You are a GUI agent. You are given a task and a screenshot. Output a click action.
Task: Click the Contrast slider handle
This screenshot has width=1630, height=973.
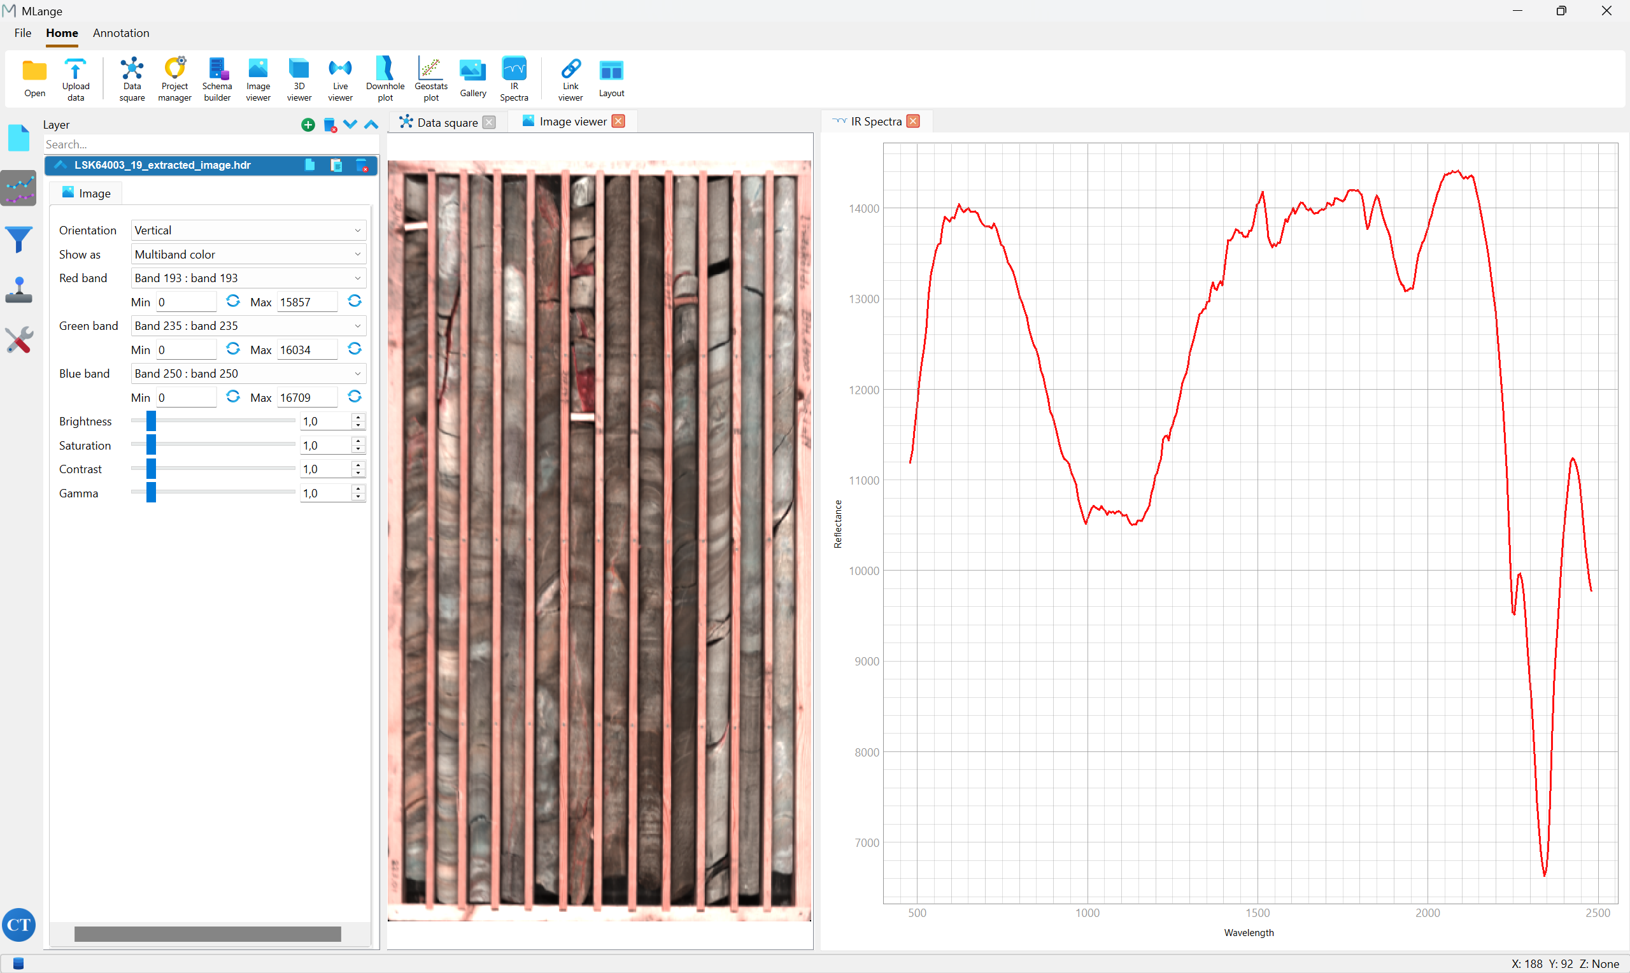click(151, 469)
